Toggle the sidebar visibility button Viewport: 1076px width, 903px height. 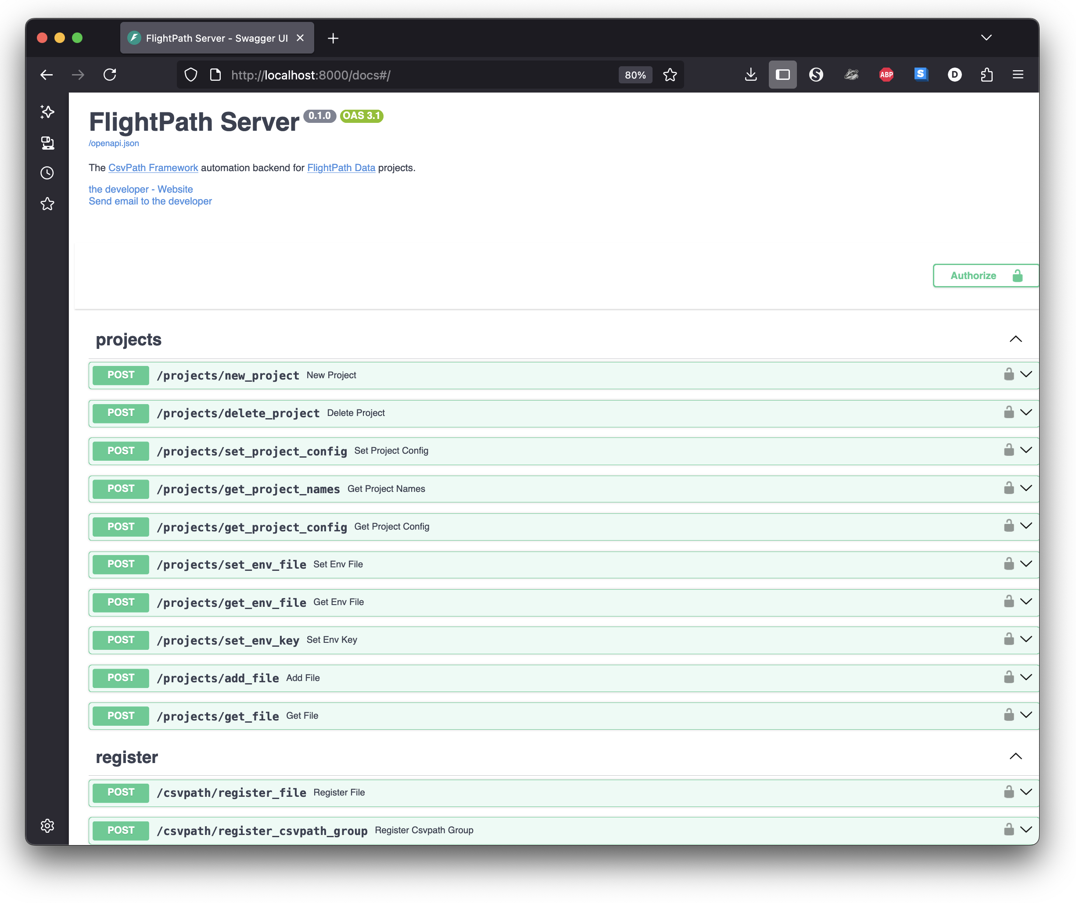pyautogui.click(x=782, y=75)
